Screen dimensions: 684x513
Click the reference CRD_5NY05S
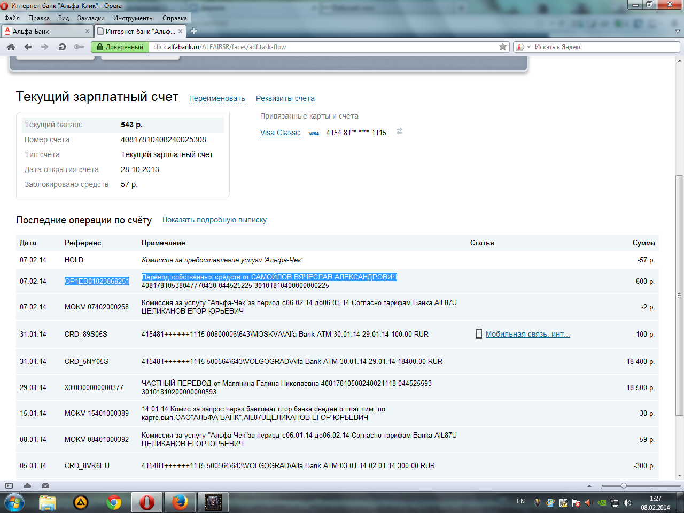(x=87, y=361)
